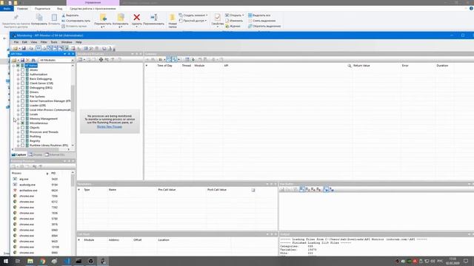Expand the Debugging (DBG) tree node
The height and width of the screenshot is (266, 474).
[18, 88]
